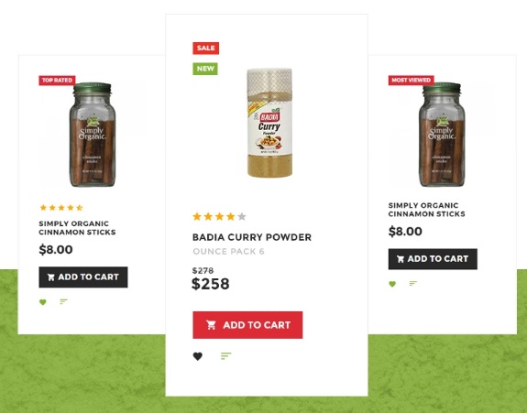Click red Add to Cart for curry powder

pos(247,325)
